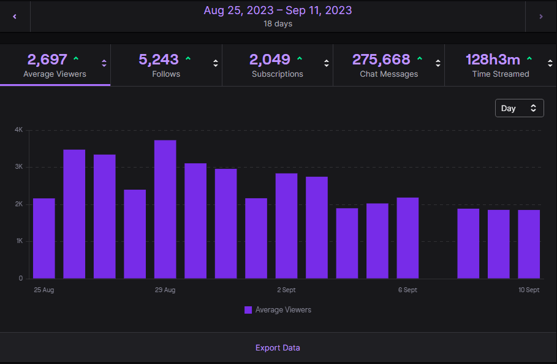Click the Export Data button
This screenshot has width=557, height=364.
point(278,347)
